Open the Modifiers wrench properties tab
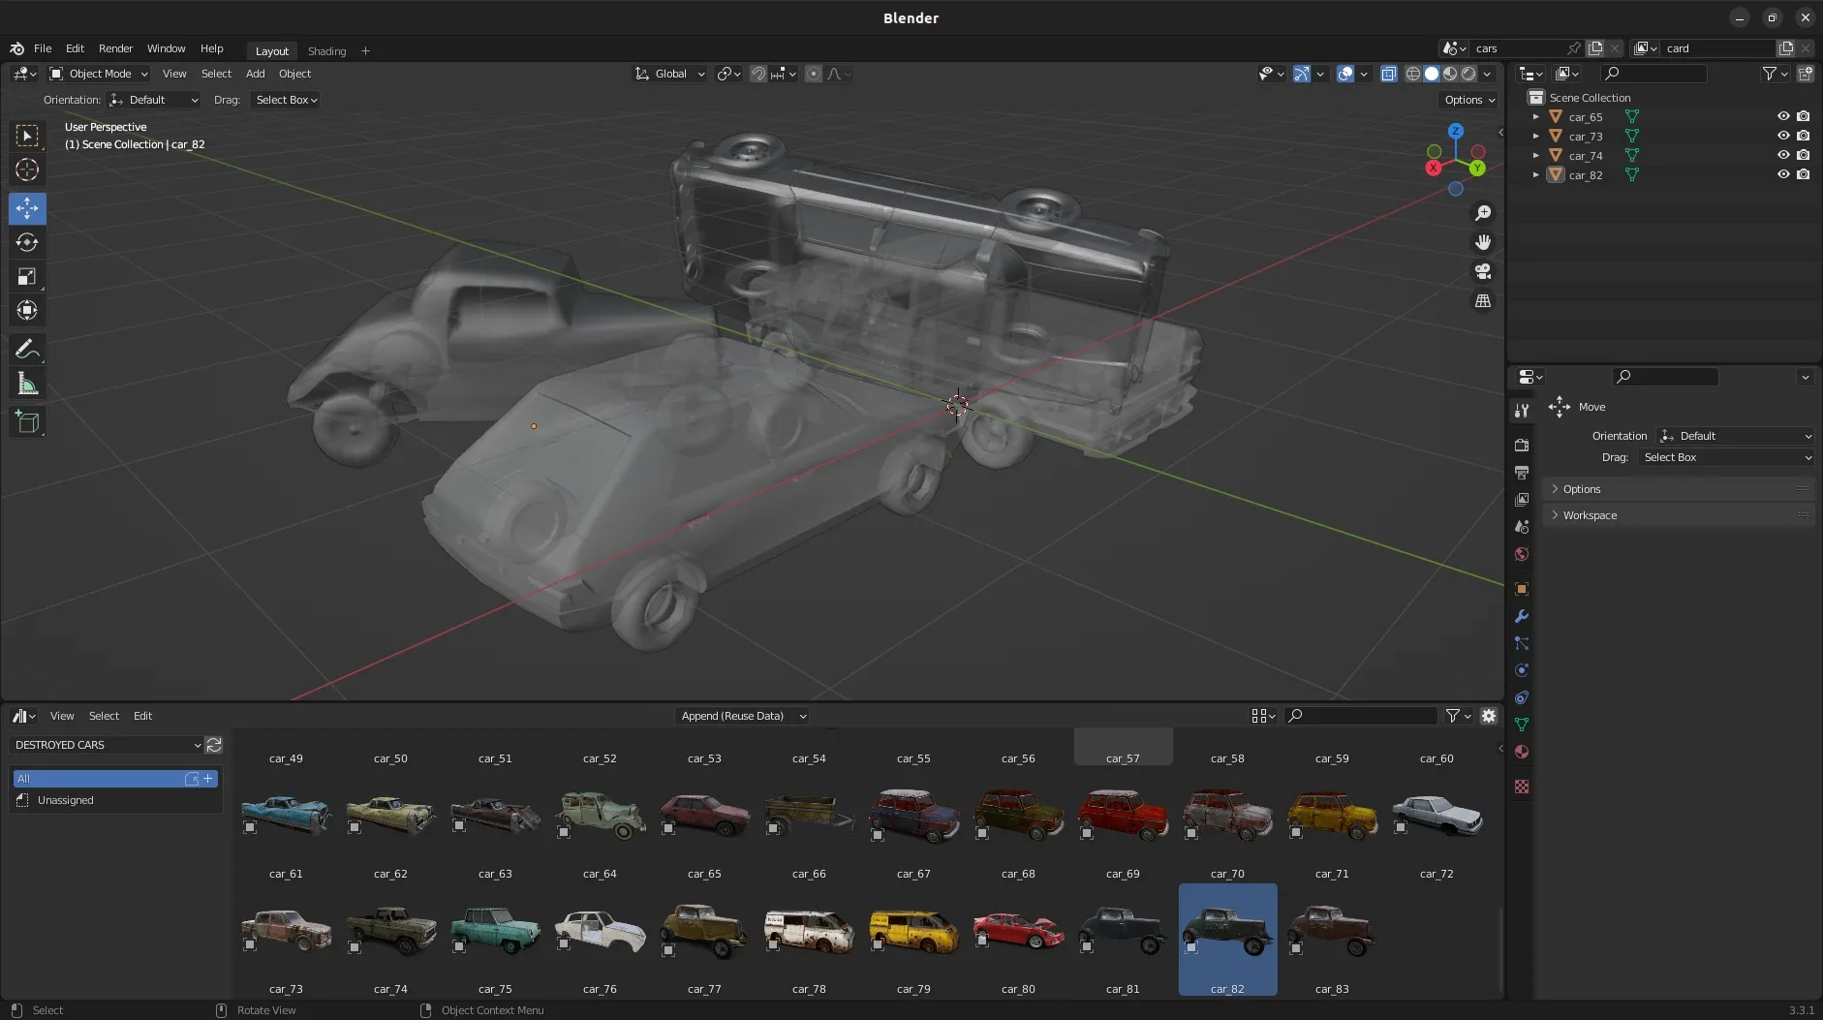Viewport: 1823px width, 1020px height. (x=1522, y=616)
